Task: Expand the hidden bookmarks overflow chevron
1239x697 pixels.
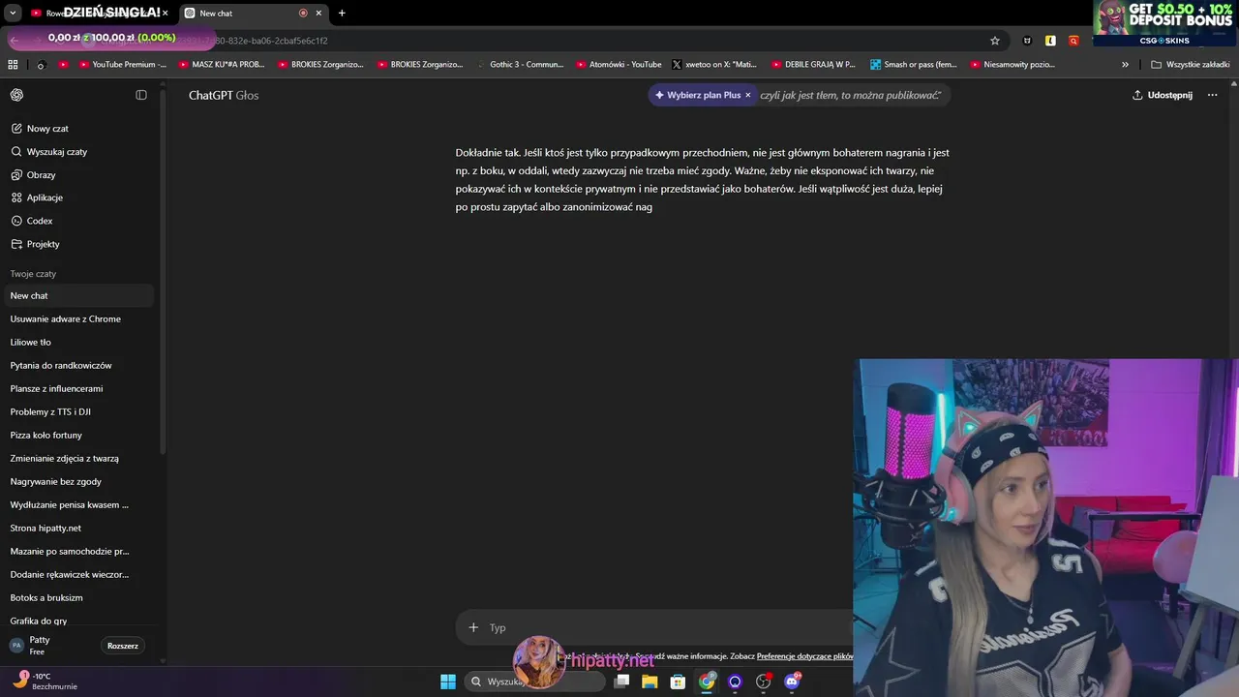Action: pyautogui.click(x=1125, y=65)
